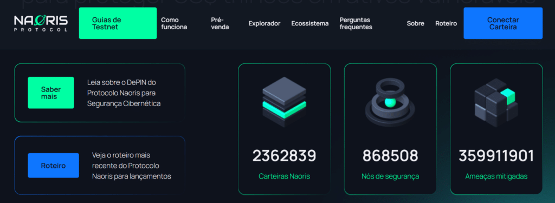Viewport: 555px width, 203px height.
Task: Open the Explorador nav item
Action: pyautogui.click(x=264, y=23)
